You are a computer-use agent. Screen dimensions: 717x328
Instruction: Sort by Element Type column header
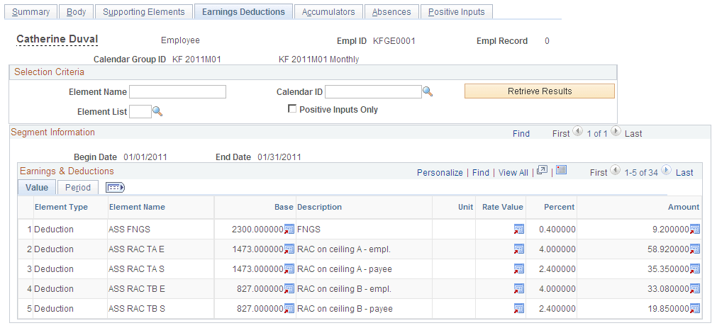pos(61,207)
